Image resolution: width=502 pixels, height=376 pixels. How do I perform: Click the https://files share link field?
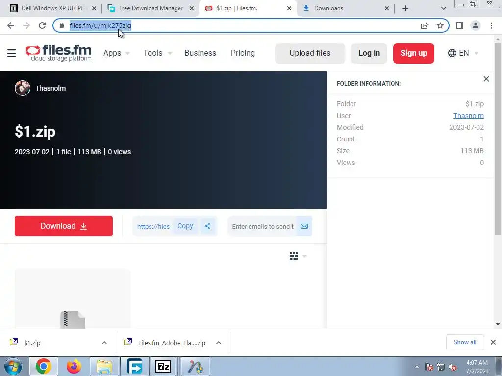[x=153, y=226]
